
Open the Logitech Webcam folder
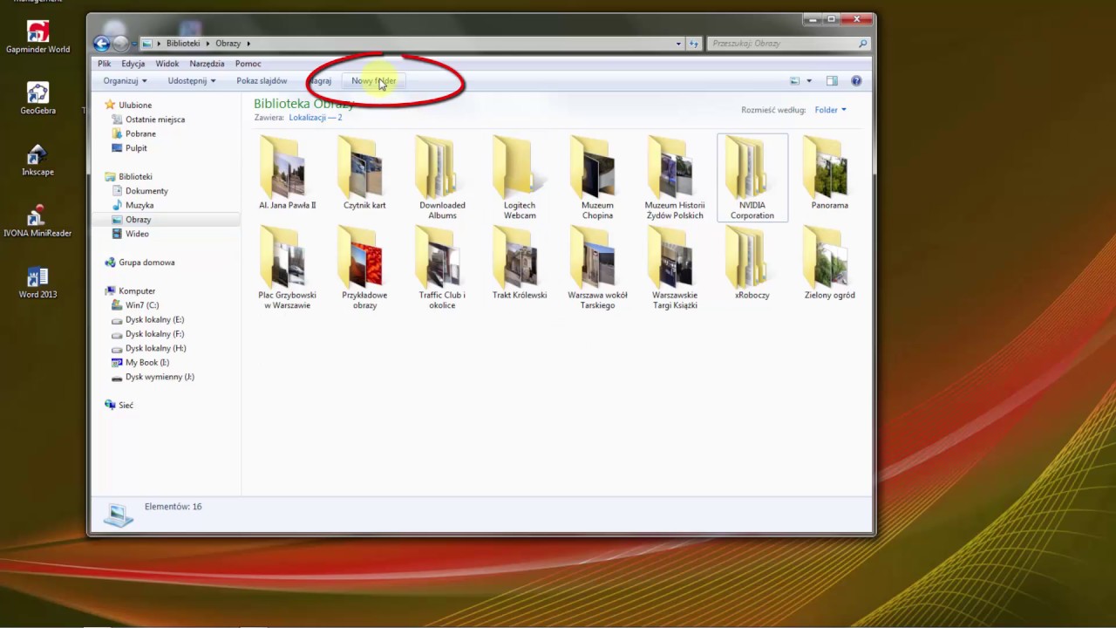(x=520, y=178)
